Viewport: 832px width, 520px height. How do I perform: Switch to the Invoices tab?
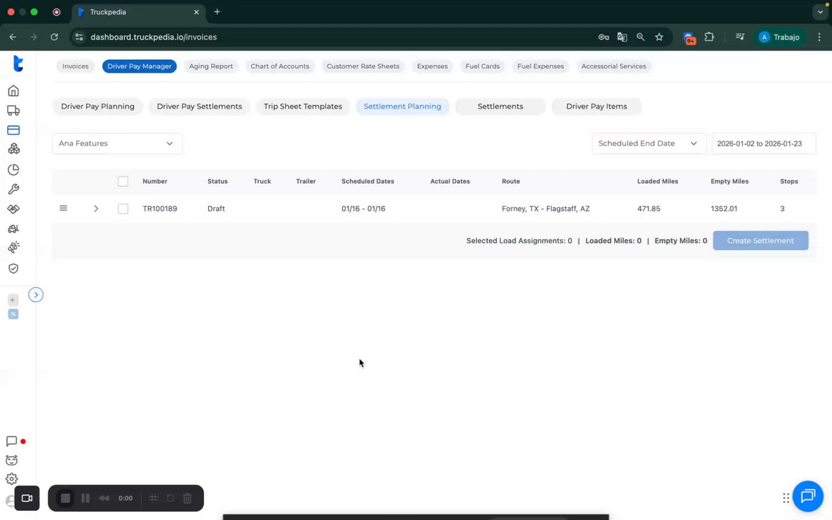[75, 66]
